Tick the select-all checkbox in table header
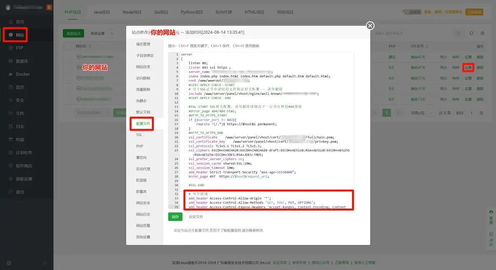The image size is (496, 270). pyautogui.click(x=70, y=46)
